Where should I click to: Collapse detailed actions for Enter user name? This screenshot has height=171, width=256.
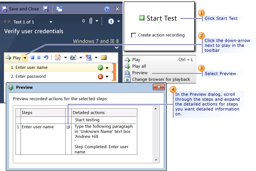pyautogui.click(x=68, y=127)
